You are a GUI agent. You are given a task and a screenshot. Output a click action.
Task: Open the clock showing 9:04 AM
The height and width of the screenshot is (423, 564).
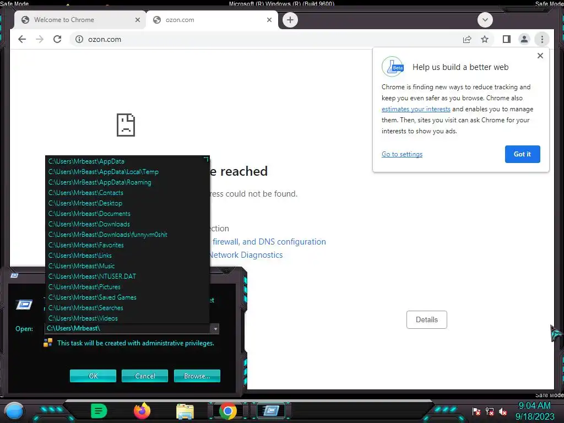click(x=535, y=411)
